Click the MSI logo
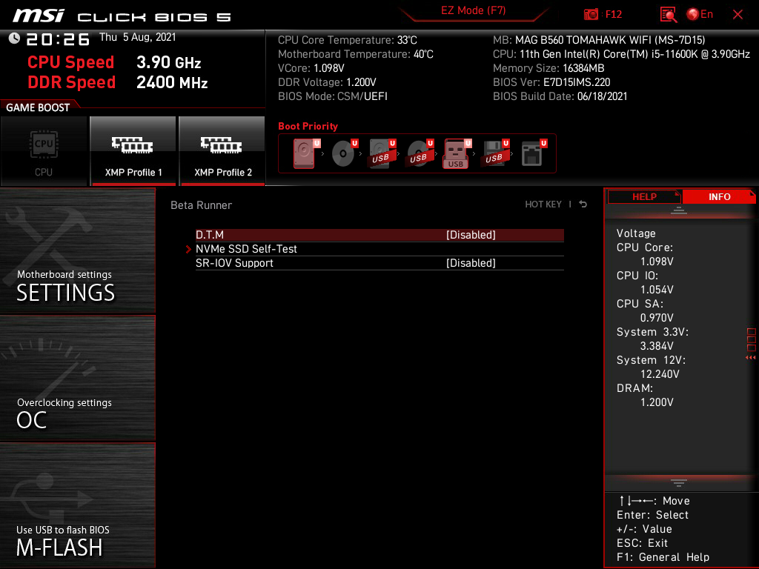 [39, 16]
